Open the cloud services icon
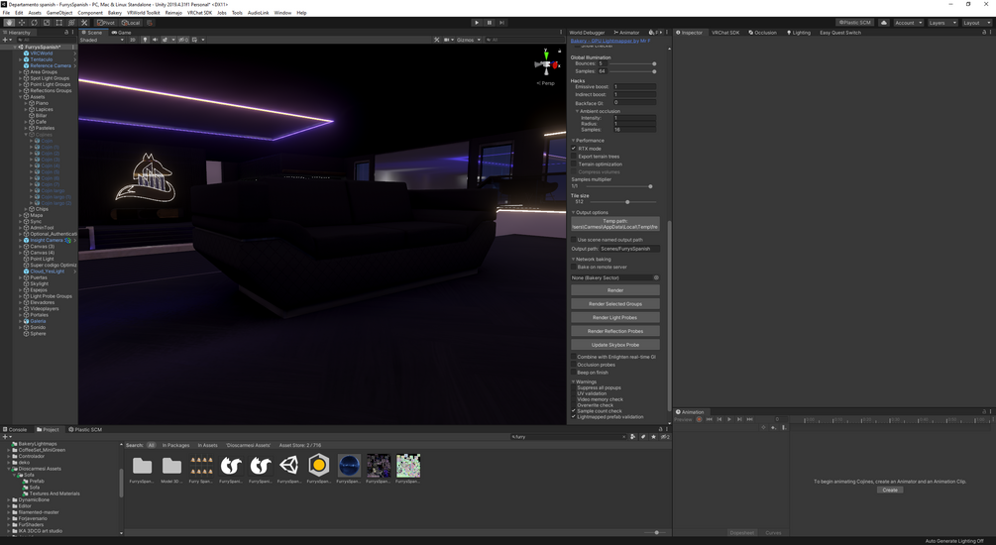The image size is (996, 545). pos(884,22)
